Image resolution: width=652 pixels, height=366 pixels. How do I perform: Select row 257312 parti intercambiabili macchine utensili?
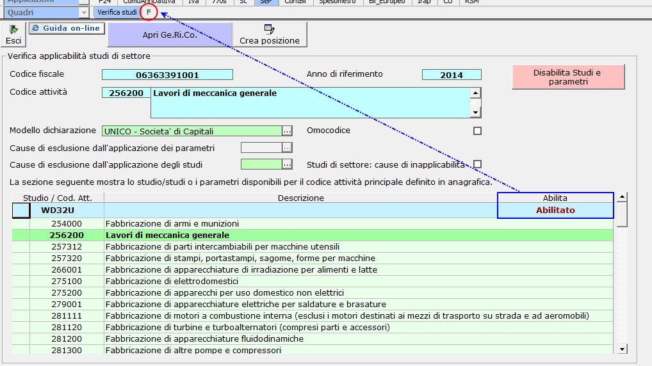point(313,247)
